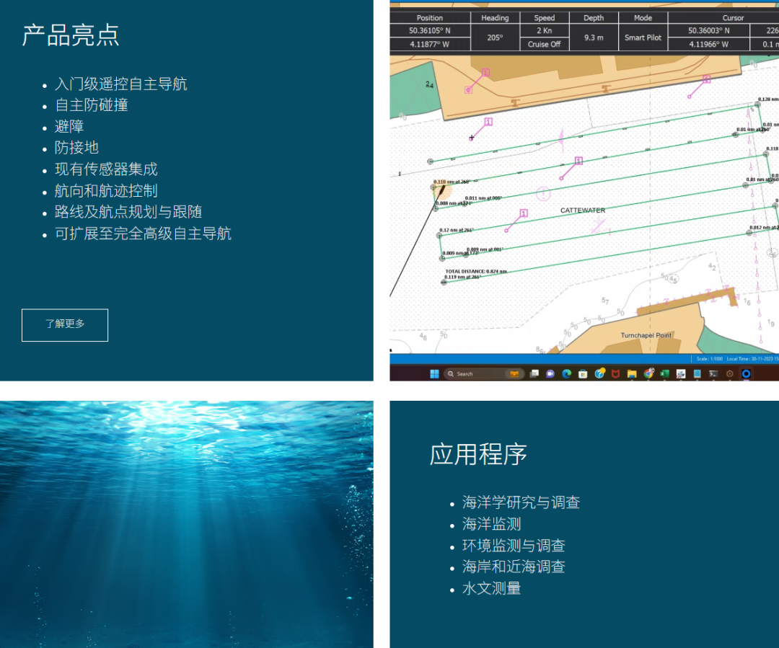Screen dimensions: 779x648
Task: Click the Speed 2 Kn value
Action: pos(545,31)
